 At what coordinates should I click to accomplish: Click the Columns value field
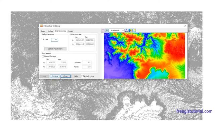(x=87, y=63)
